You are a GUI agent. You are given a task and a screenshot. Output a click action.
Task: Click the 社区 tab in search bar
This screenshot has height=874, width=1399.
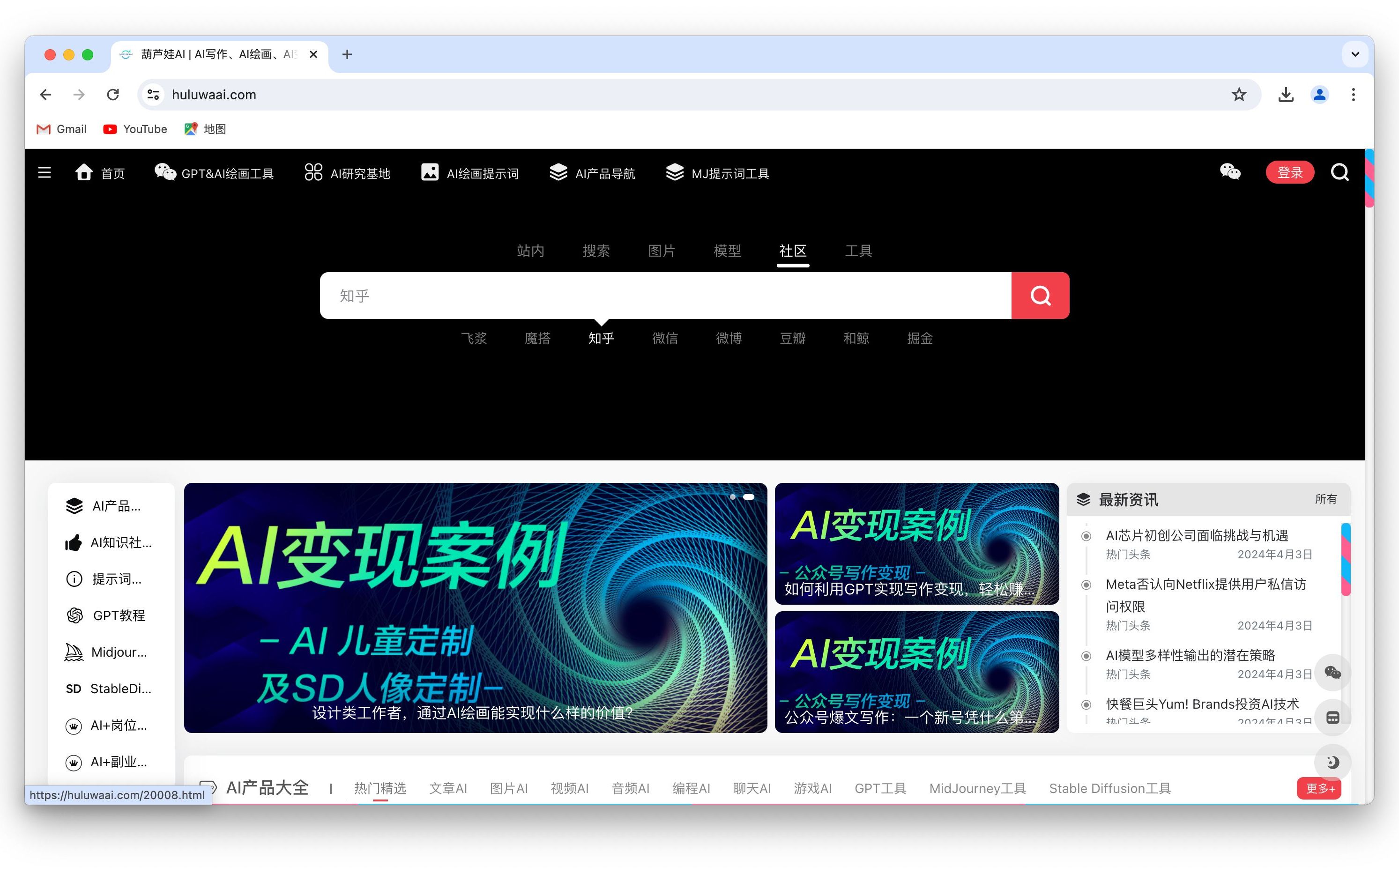pyautogui.click(x=792, y=251)
